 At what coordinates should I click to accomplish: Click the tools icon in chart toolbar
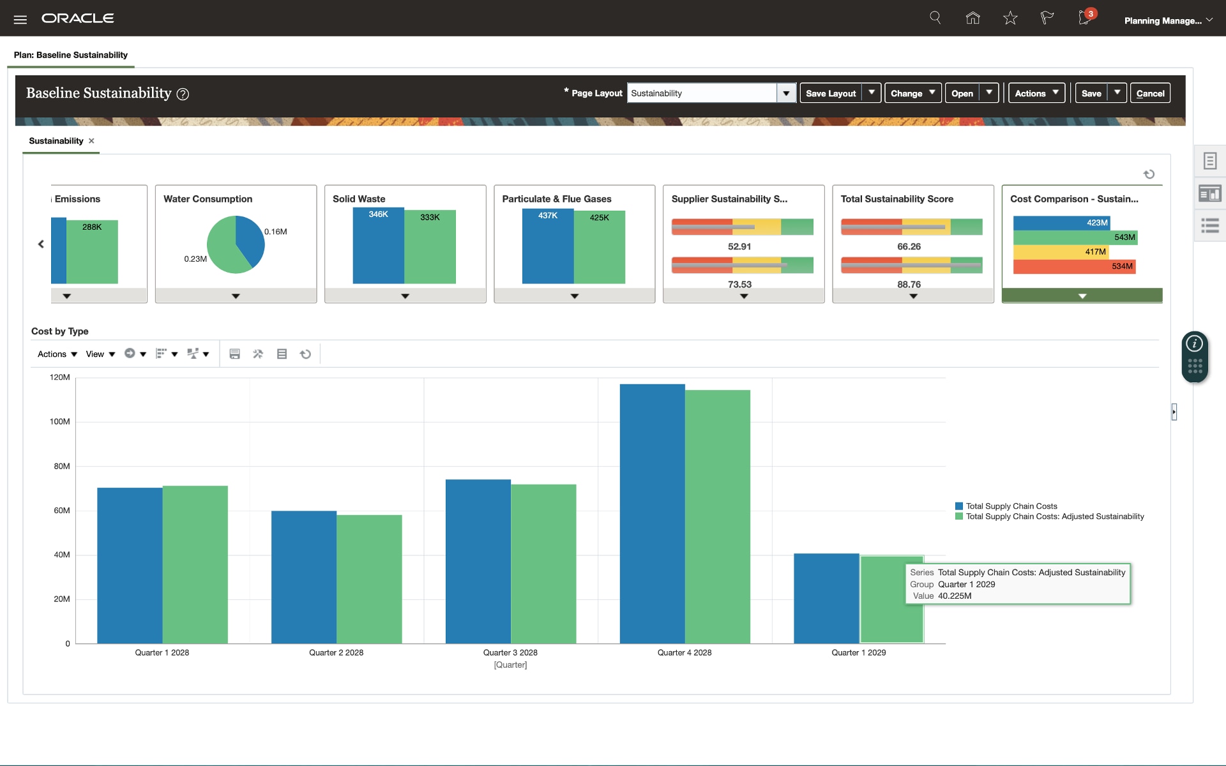[258, 354]
